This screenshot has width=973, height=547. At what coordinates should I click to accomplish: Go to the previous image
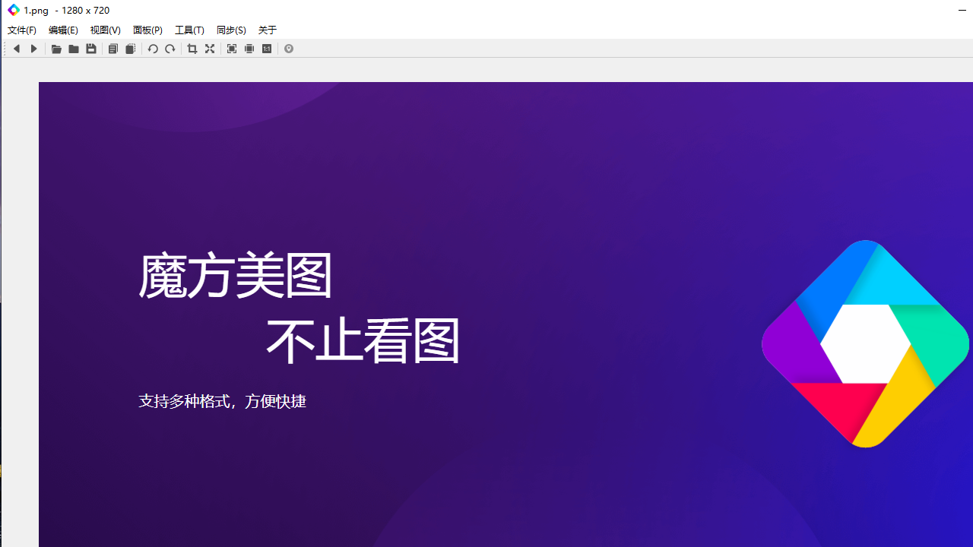17,49
